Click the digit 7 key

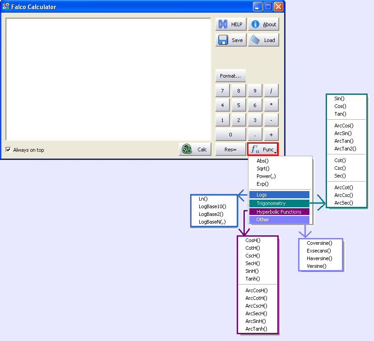tap(223, 91)
